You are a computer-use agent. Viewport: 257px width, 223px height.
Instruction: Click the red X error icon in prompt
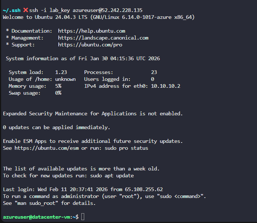[x=25, y=10]
